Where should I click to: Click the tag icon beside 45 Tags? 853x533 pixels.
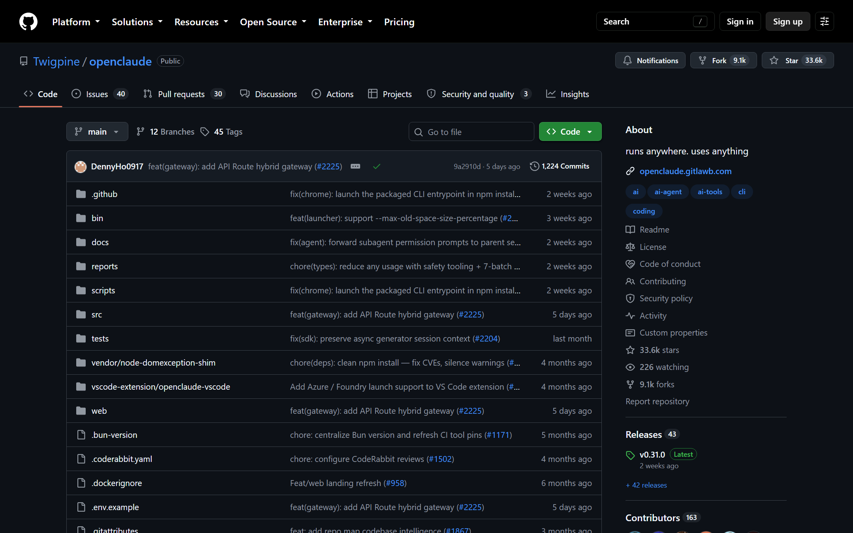pyautogui.click(x=205, y=131)
